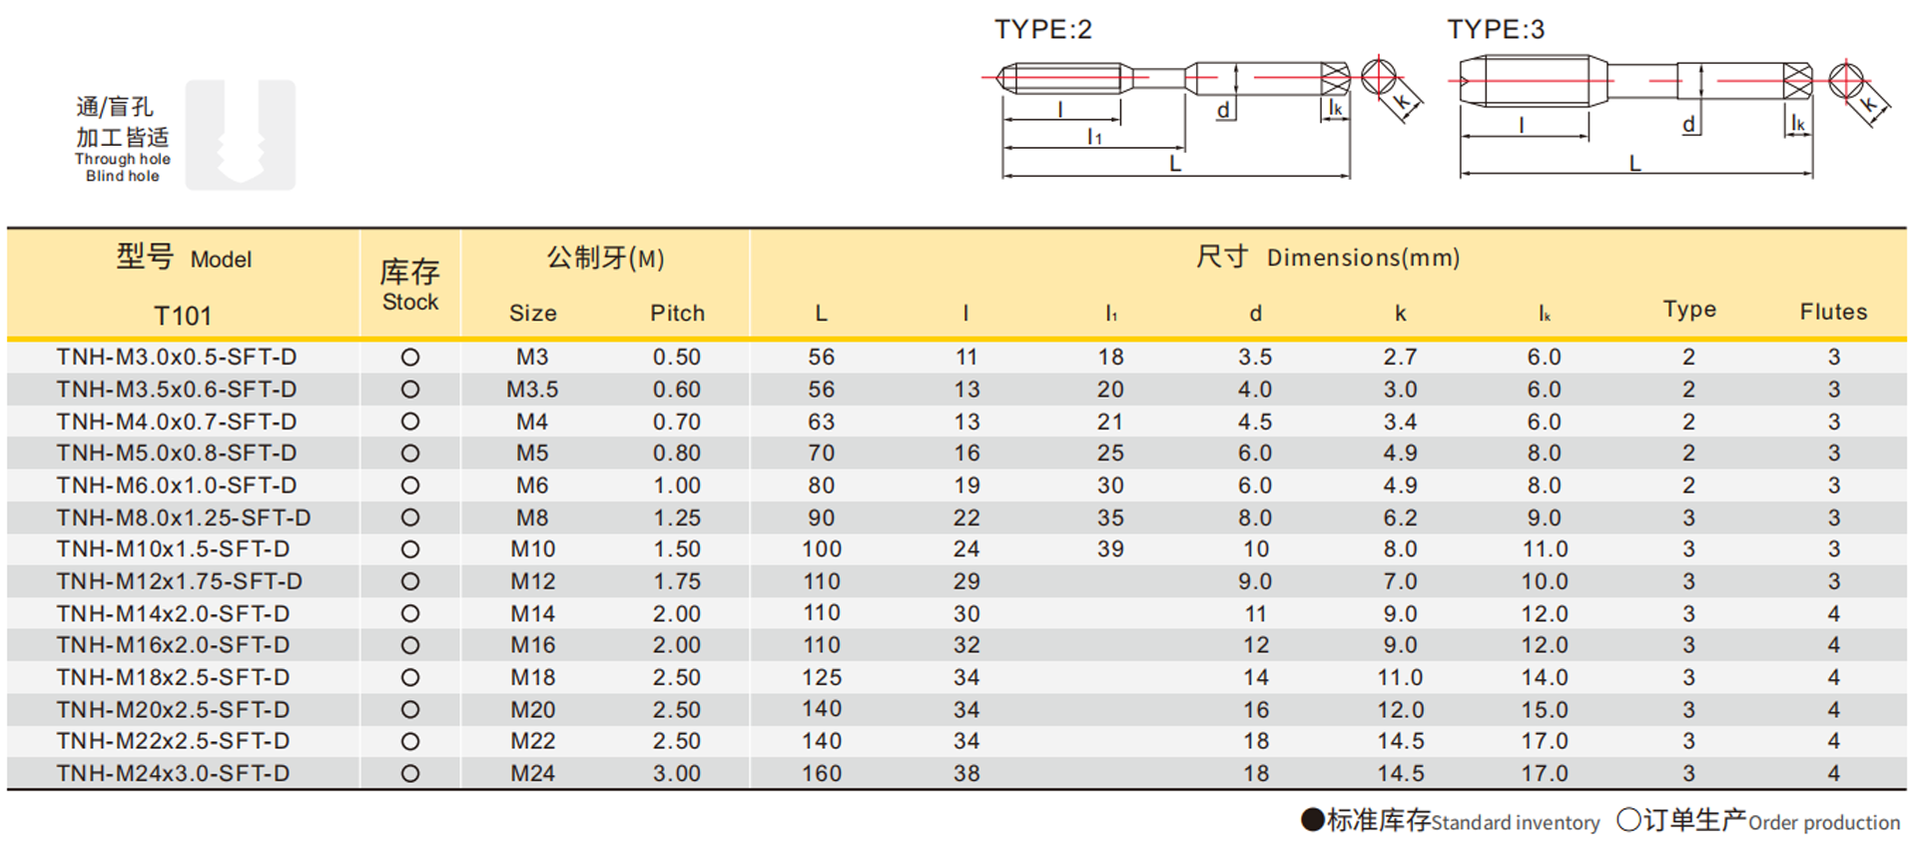Image resolution: width=1917 pixels, height=850 pixels.
Task: Select the stock circle for TNH-M24x3.0-SFT-D
Action: 410,774
